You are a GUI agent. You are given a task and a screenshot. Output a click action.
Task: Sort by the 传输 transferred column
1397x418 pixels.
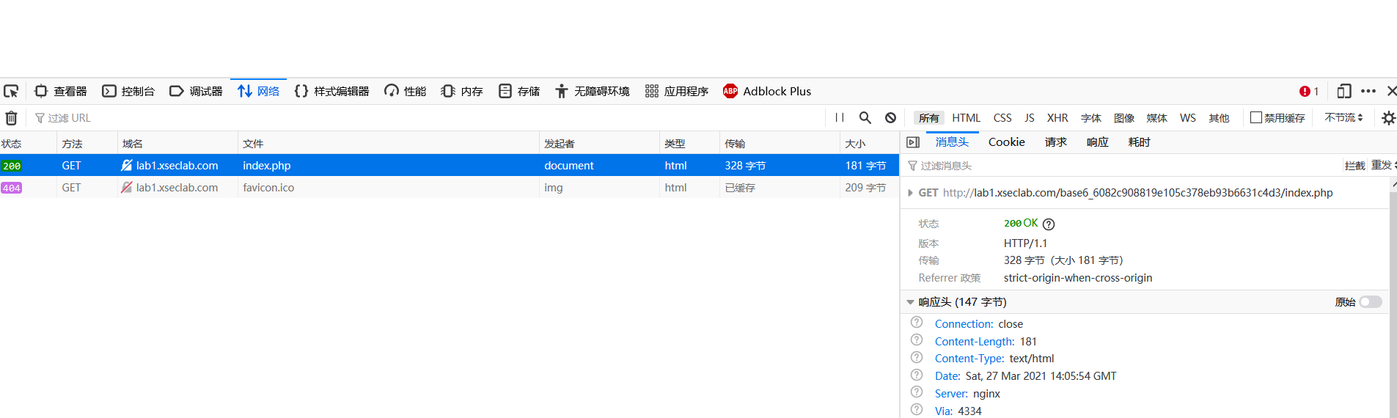[x=780, y=144]
